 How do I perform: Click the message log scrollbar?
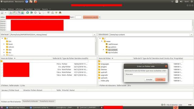[193, 25]
